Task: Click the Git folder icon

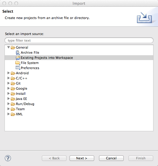Action: tap(13, 83)
